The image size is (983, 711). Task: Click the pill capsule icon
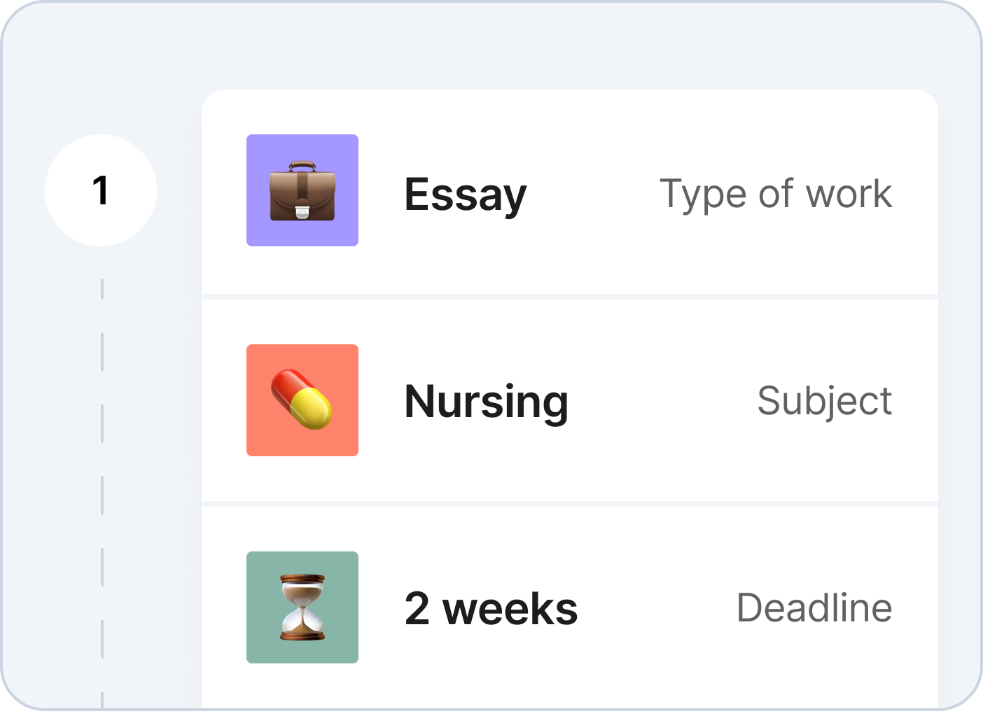302,400
